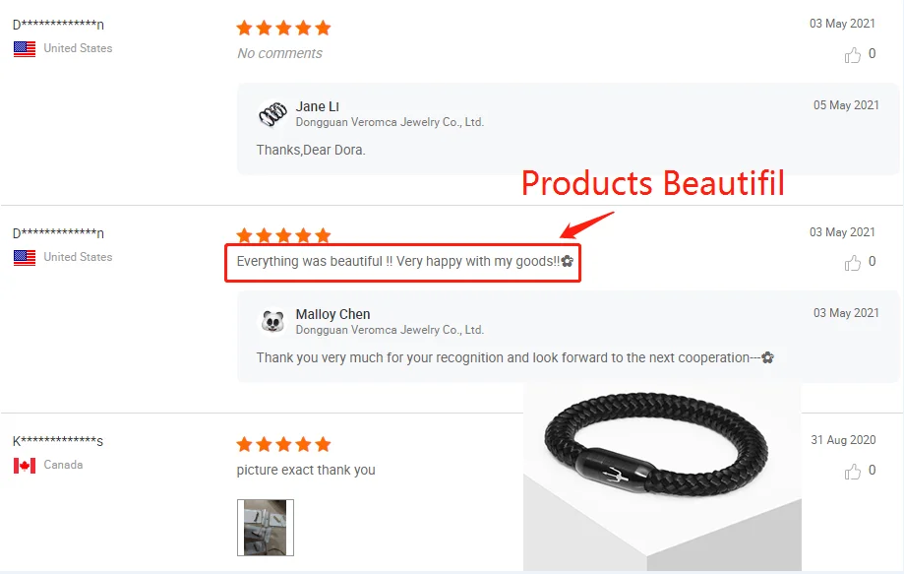Click the 'Products Beautifil' red annotation text

click(652, 183)
